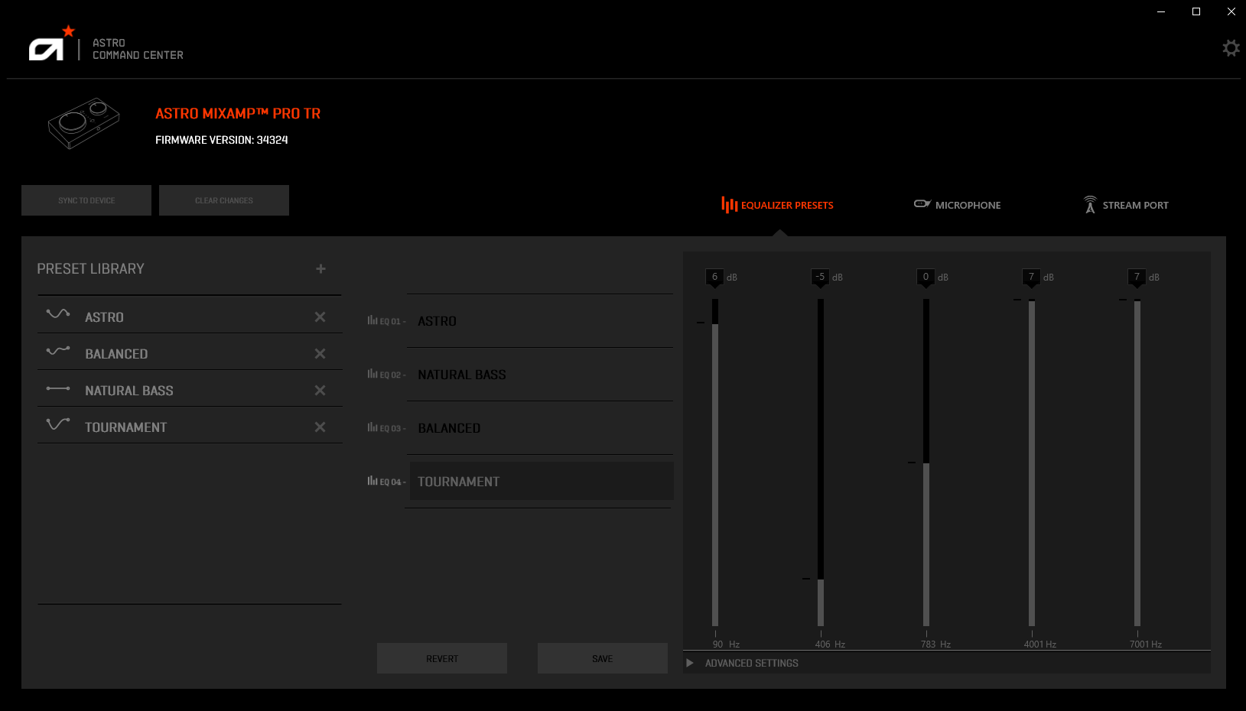Image resolution: width=1246 pixels, height=711 pixels.
Task: Delete the TOURNAMENT preset via its X
Action: pyautogui.click(x=320, y=427)
